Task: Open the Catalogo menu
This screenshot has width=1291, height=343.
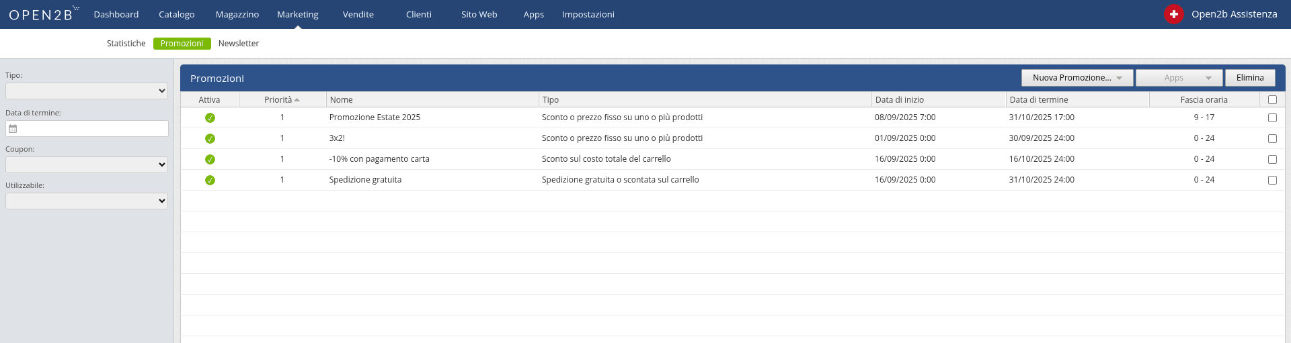Action: pyautogui.click(x=176, y=14)
